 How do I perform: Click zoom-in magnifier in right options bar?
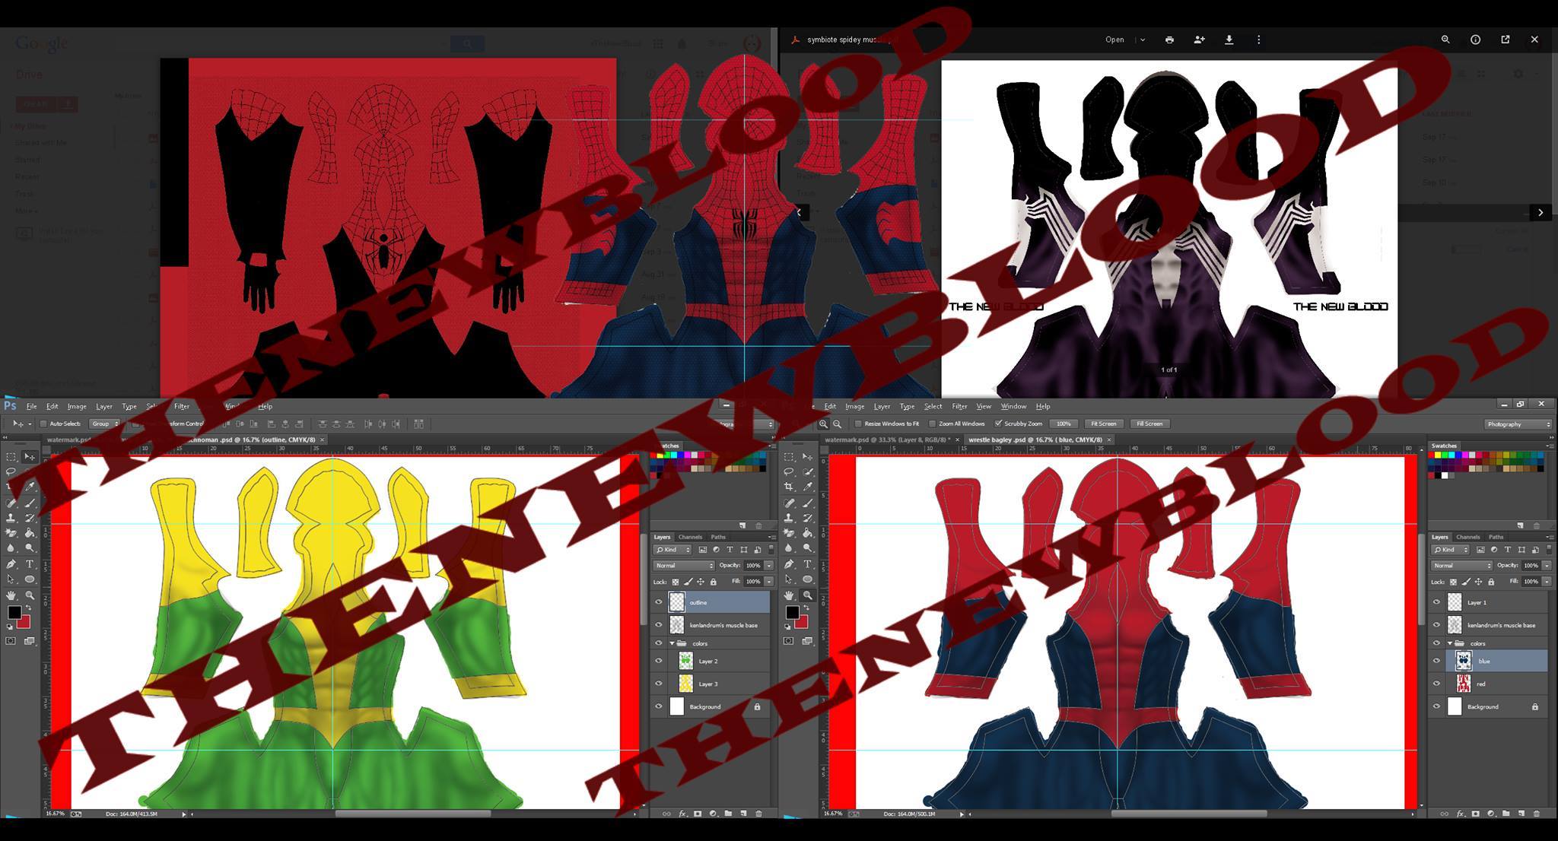[x=823, y=424]
